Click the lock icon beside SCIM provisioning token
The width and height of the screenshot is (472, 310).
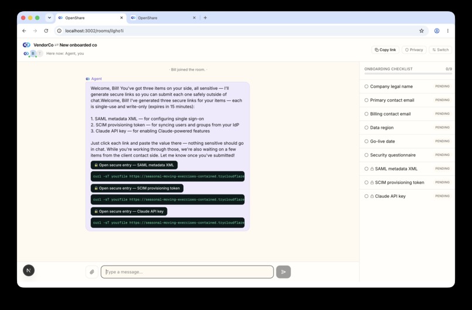pyautogui.click(x=372, y=183)
